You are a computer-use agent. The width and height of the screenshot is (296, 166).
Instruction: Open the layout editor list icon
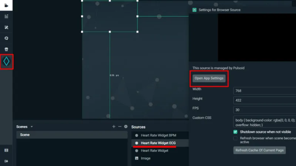(6, 16)
